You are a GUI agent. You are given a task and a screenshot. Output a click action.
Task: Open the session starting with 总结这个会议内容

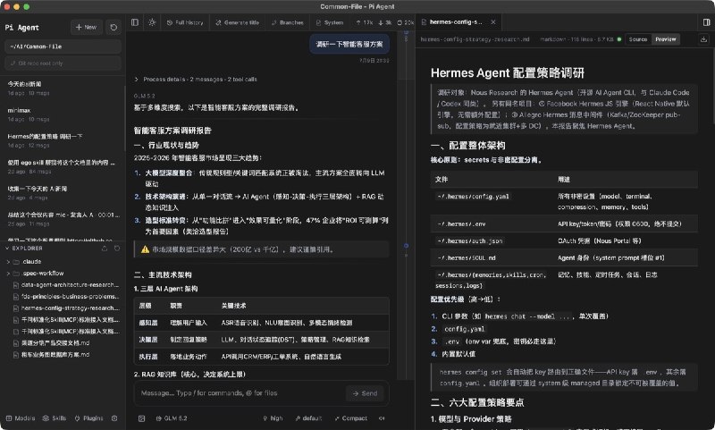63,219
